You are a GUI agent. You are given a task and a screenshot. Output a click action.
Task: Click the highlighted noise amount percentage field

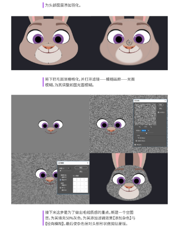[145, 130]
